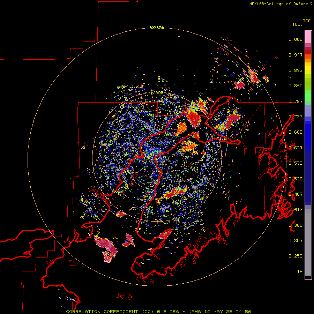The height and width of the screenshot is (314, 314).
Task: Click the Correlation Coefficient product caption at the bottom
Action: (158, 312)
